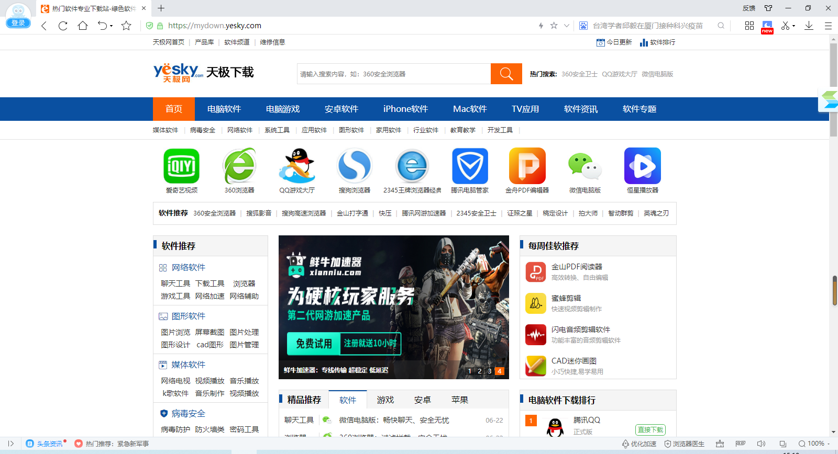Click the 微信电脑版 article link in list
Viewport: 838px width, 454px height.
394,420
